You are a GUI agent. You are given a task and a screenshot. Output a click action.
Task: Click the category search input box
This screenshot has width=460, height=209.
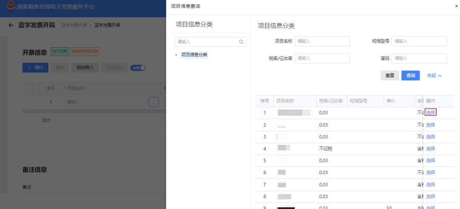point(210,42)
